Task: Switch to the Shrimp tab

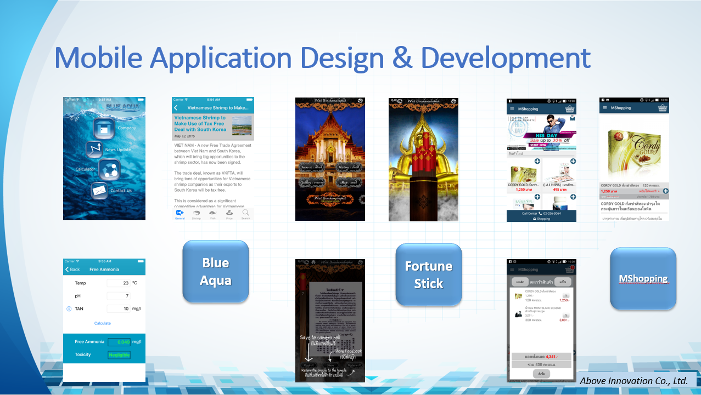Action: tap(196, 214)
